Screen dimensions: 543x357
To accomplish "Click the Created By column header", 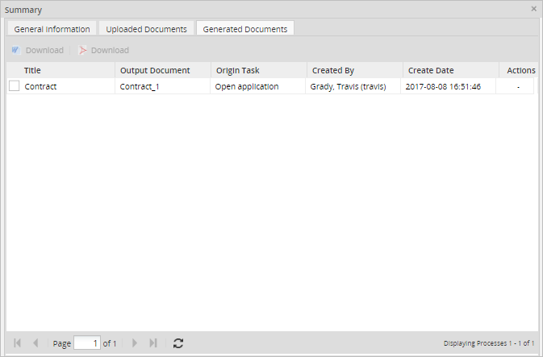I will click(332, 70).
